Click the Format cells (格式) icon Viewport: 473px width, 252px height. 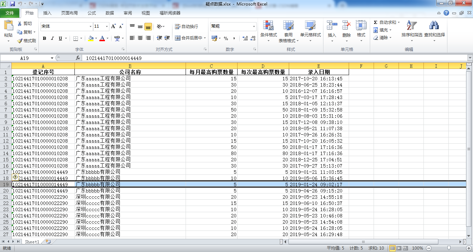[x=361, y=25]
